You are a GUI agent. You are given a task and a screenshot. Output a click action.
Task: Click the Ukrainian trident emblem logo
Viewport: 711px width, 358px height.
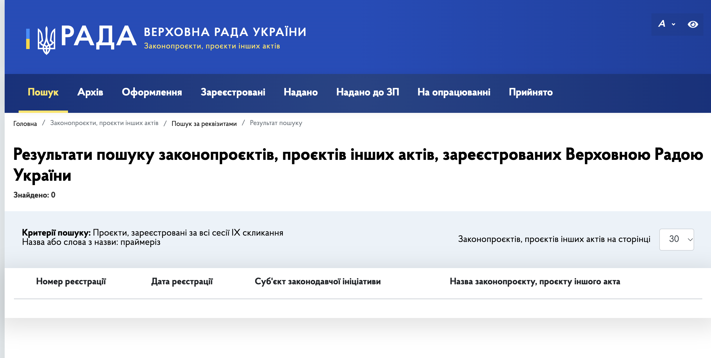tap(46, 40)
